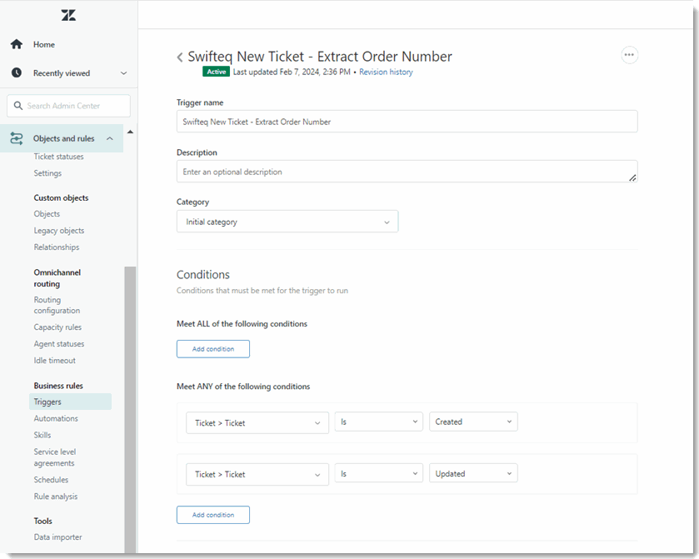Expand the Recently viewed chevron

pyautogui.click(x=124, y=73)
